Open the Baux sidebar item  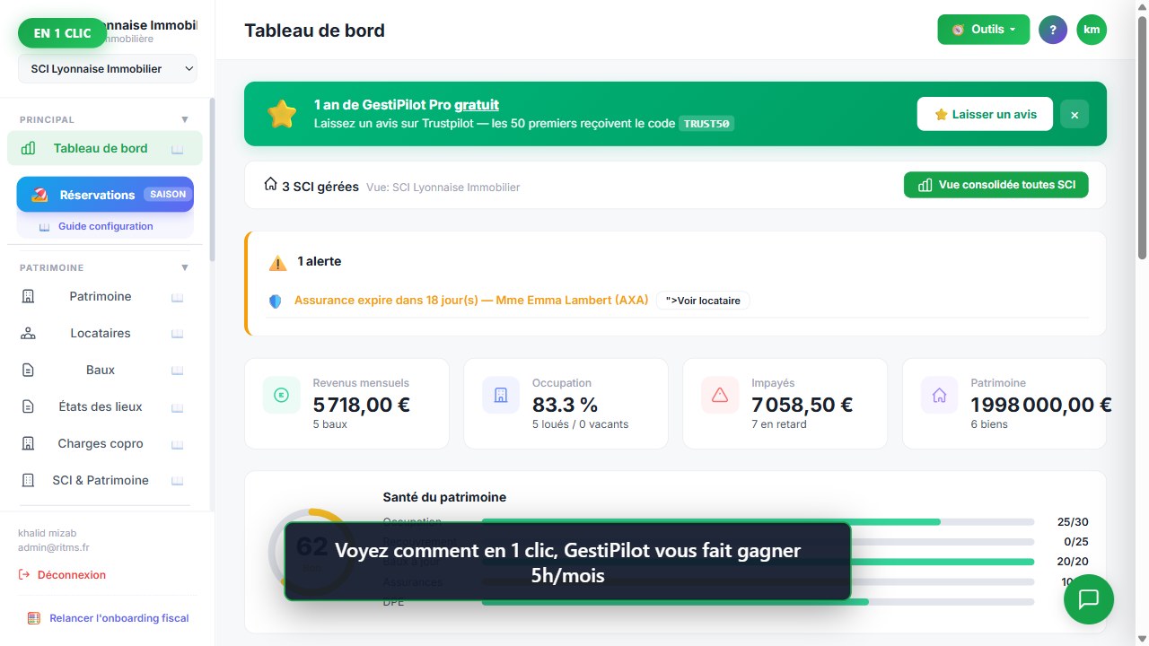[x=100, y=371]
